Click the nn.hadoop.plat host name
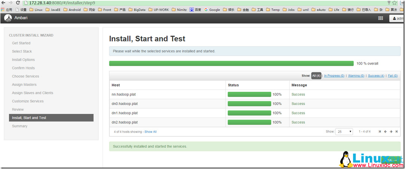405x169 pixels. (x=124, y=94)
